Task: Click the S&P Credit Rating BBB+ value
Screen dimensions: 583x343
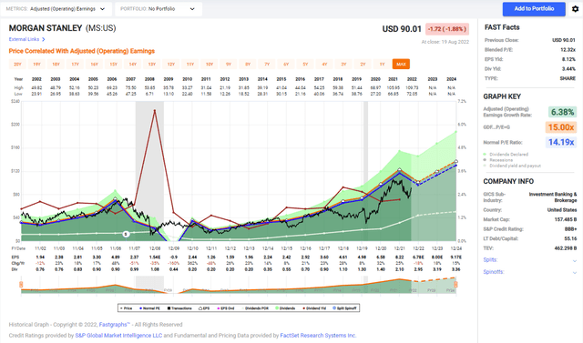Action: click(x=570, y=229)
